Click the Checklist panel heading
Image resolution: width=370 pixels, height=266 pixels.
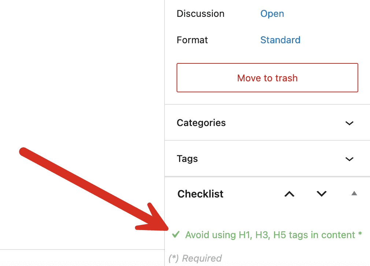[x=200, y=194]
